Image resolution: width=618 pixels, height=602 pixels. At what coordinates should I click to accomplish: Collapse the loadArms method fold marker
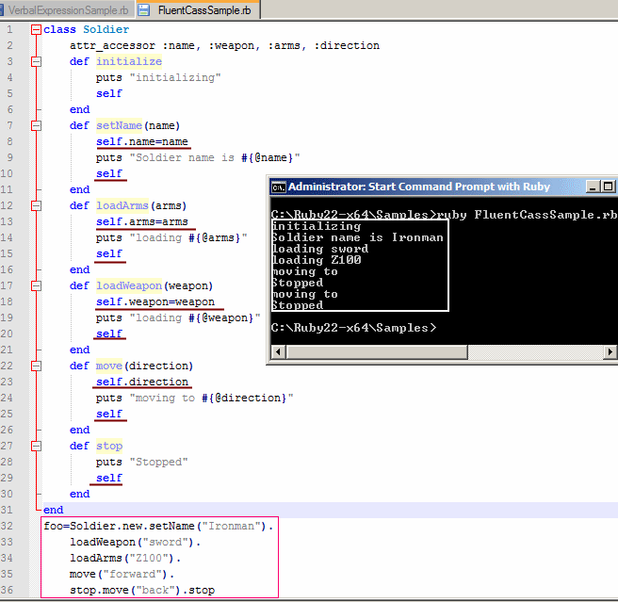[x=36, y=205]
